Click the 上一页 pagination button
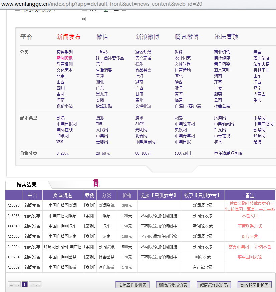This screenshot has width=276, height=292. (14, 284)
